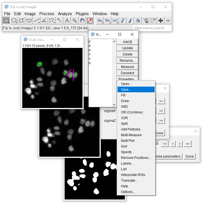Open the Image menu
This screenshot has height=203, width=203.
coord(30,14)
